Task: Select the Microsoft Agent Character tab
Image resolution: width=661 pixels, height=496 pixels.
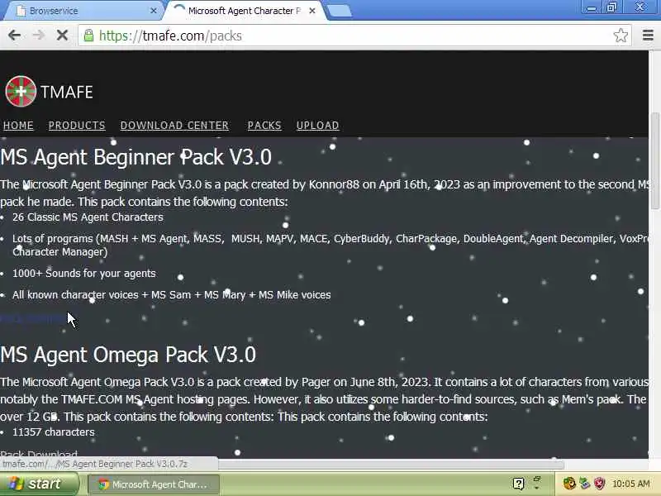Action: click(x=243, y=11)
